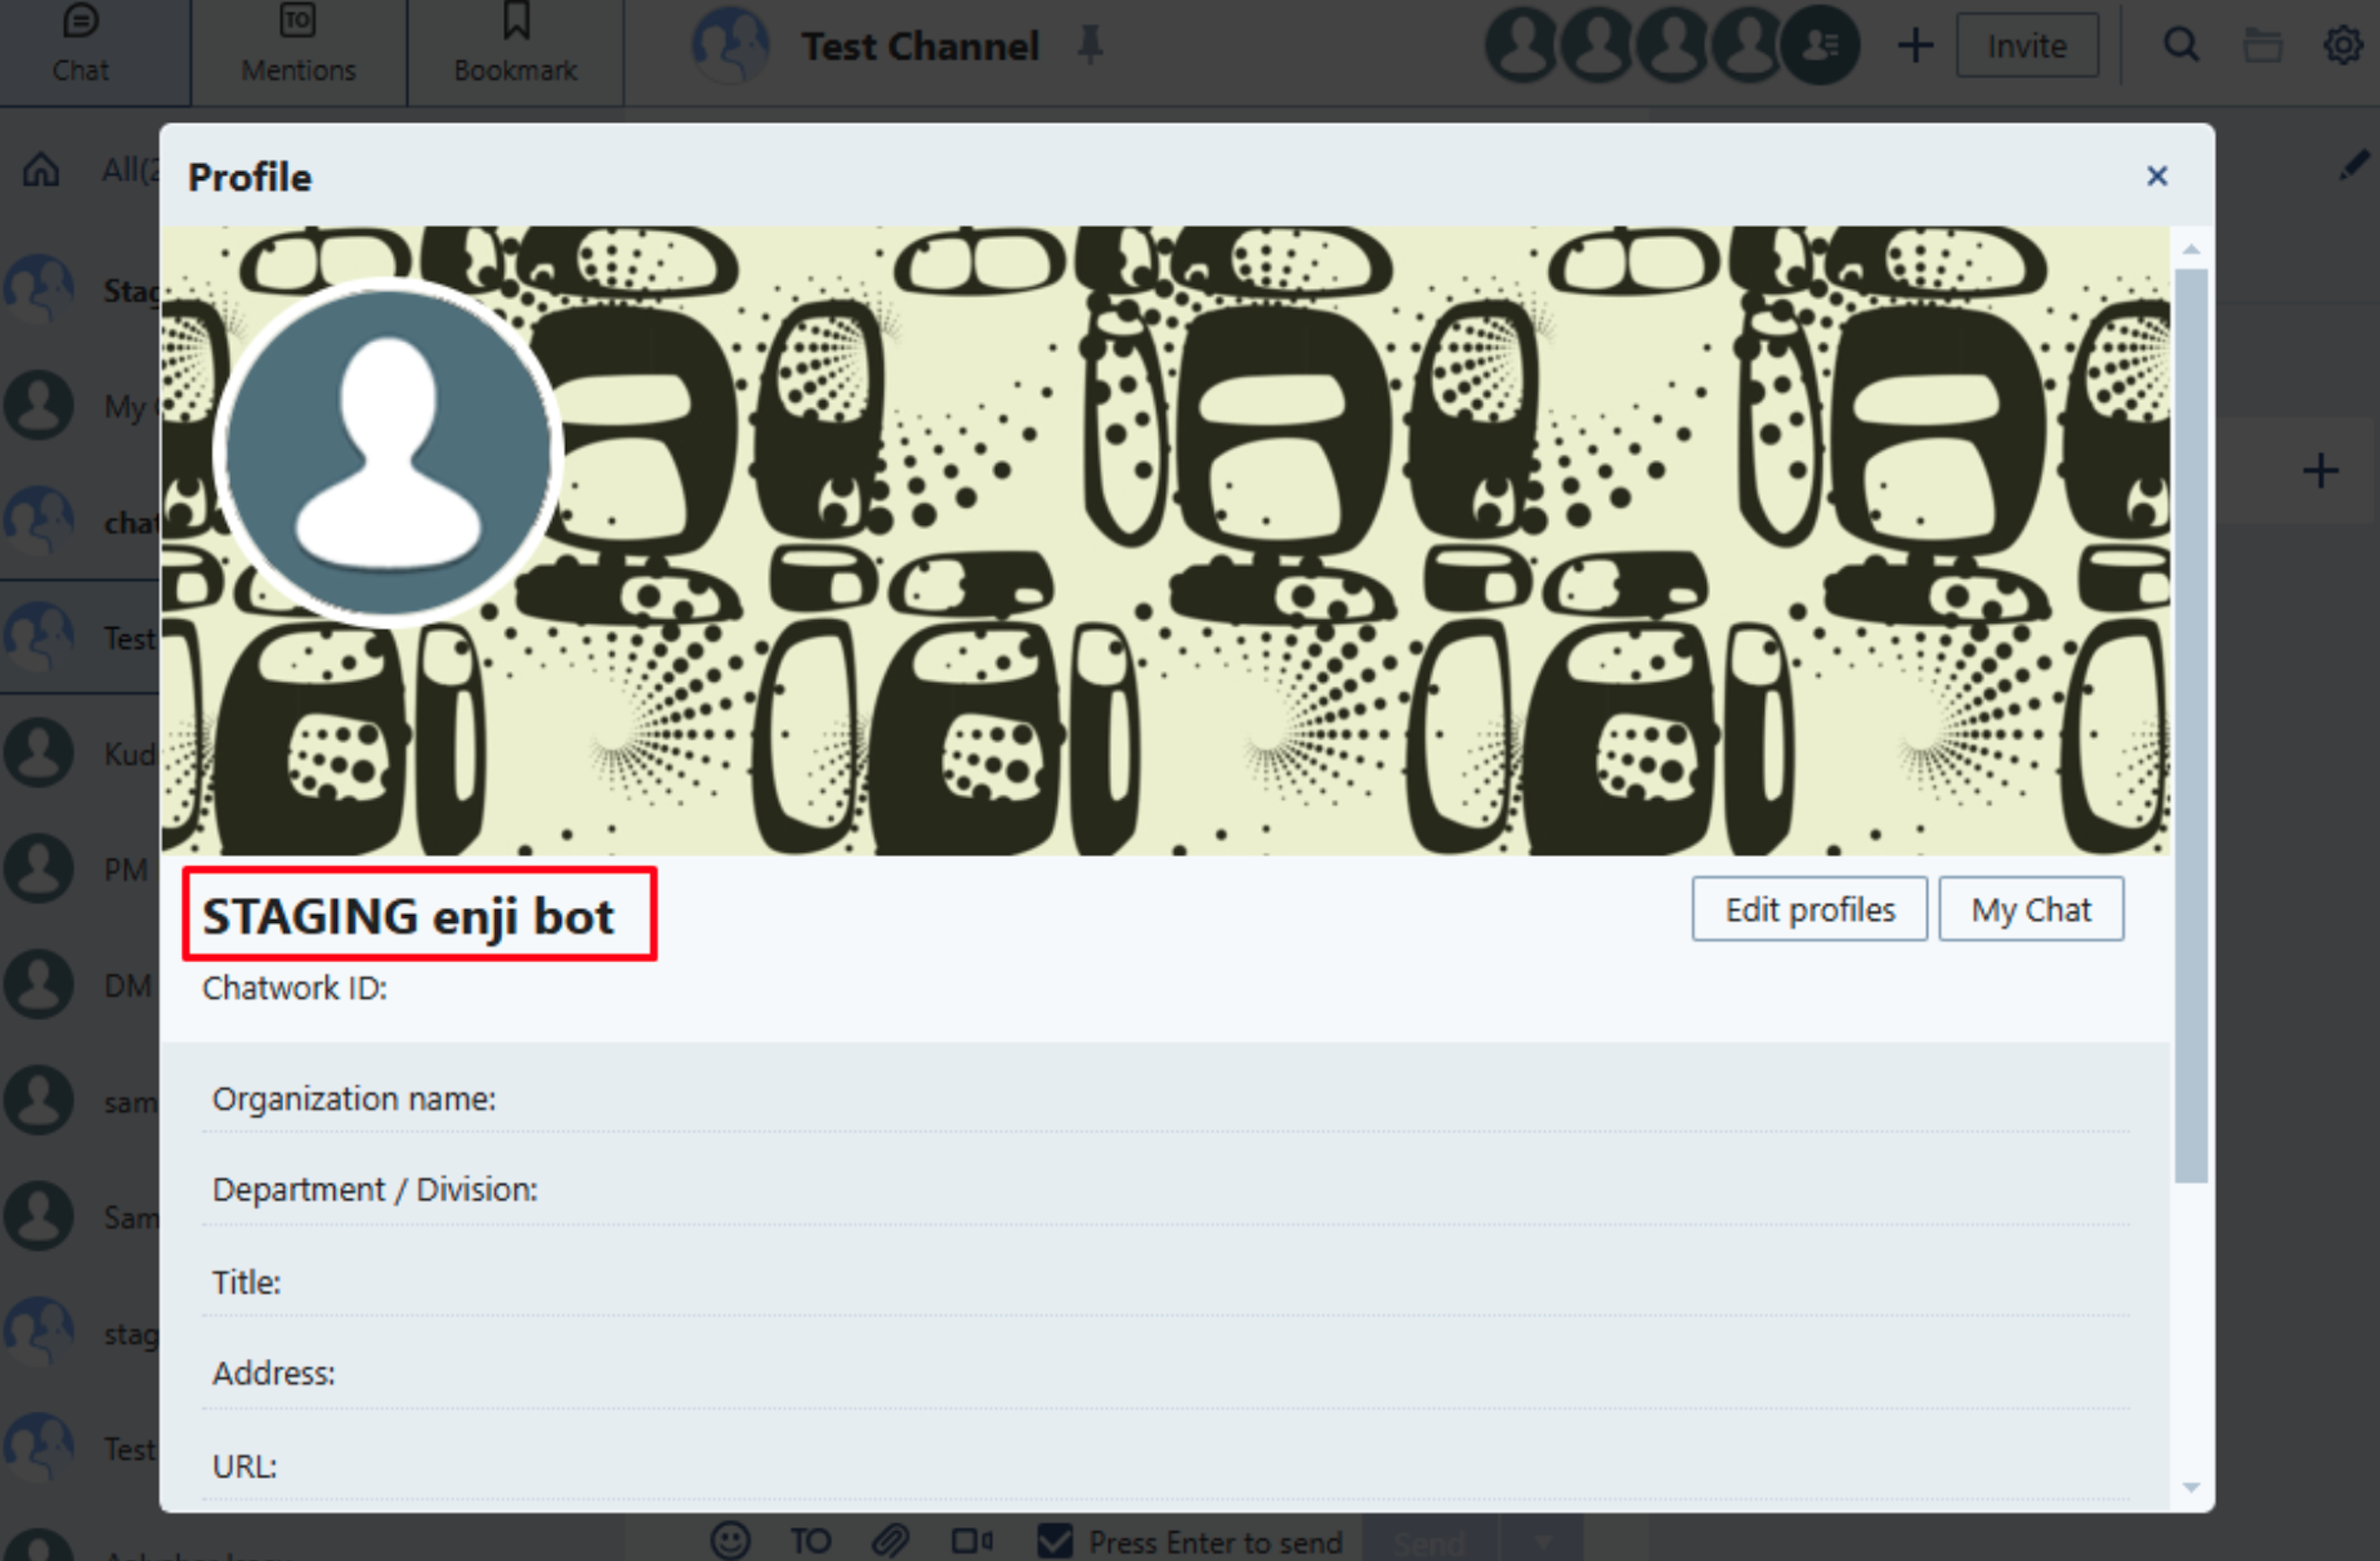Open the DM chat row in sidebar
The height and width of the screenshot is (1561, 2380).
pos(80,985)
